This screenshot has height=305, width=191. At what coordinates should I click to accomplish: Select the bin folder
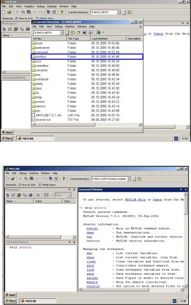(38, 111)
